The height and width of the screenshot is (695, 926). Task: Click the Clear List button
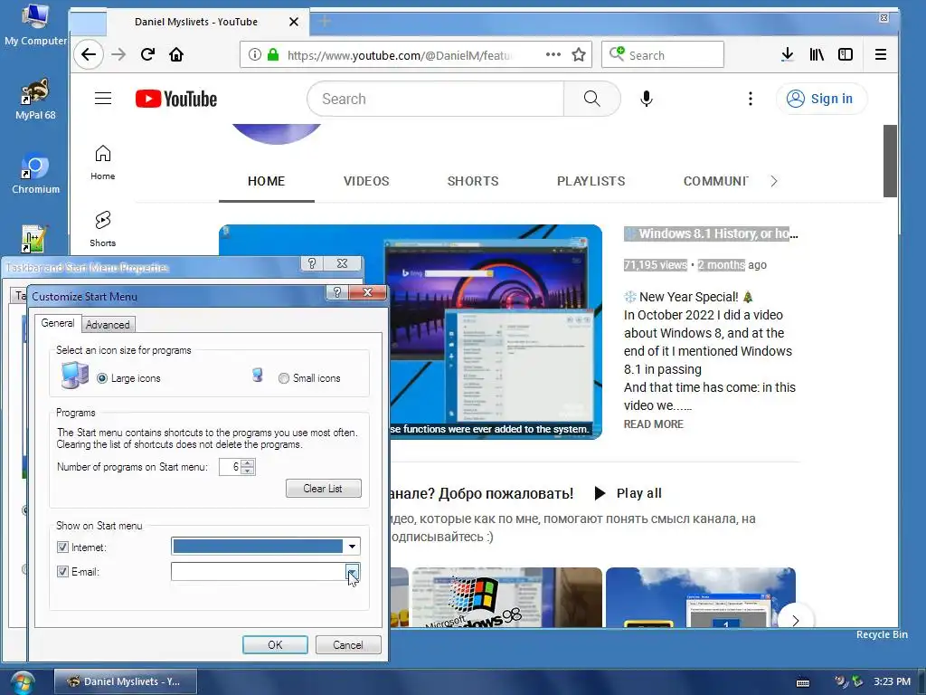click(x=324, y=489)
